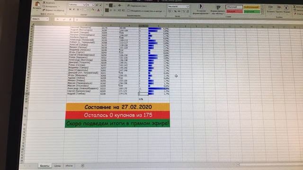Click the Paste (Вставить) clipboard icon
Image resolution: width=303 pixels, height=170 pixels.
coord(38,4)
